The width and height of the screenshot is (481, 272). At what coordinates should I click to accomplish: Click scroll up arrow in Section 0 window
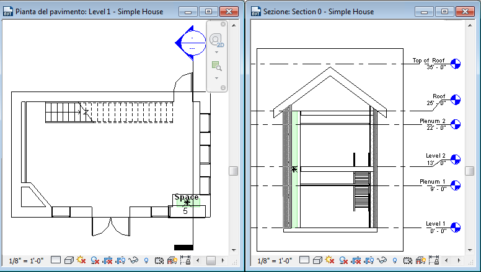point(470,25)
